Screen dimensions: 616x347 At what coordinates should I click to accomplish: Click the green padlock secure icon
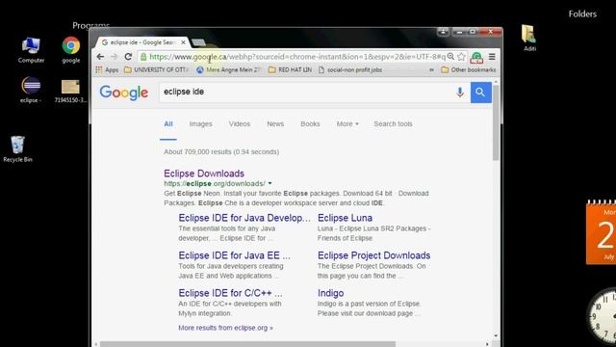click(x=143, y=57)
